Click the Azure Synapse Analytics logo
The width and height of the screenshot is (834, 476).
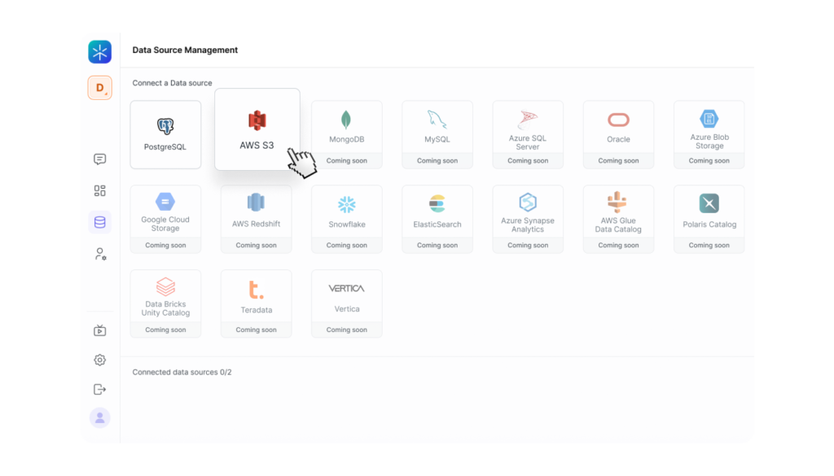(528, 203)
